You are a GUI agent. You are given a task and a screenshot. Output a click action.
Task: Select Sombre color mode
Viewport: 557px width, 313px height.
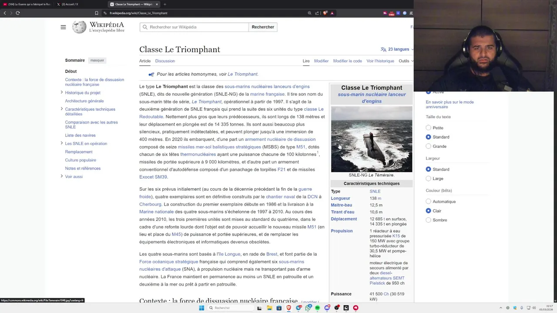(428, 220)
